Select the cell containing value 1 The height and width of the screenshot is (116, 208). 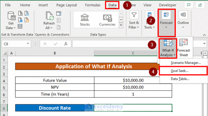click(x=133, y=94)
